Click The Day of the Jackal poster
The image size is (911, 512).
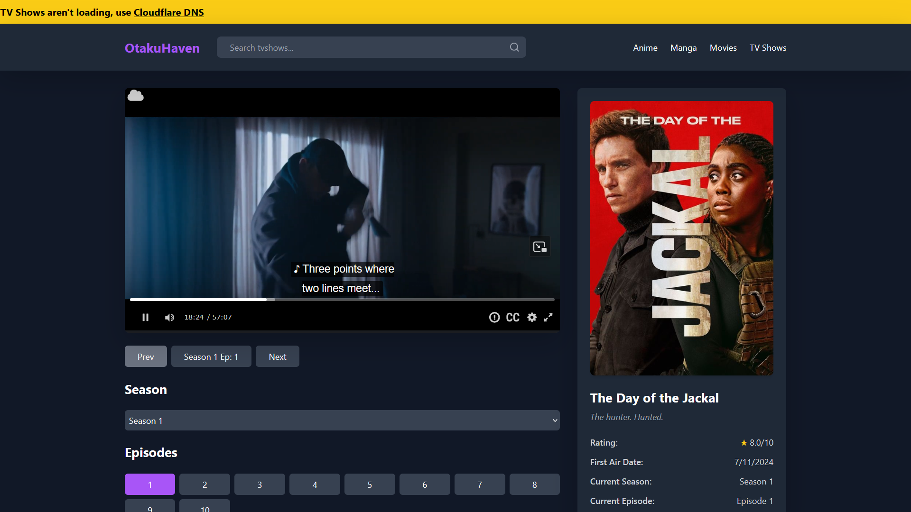pyautogui.click(x=681, y=238)
